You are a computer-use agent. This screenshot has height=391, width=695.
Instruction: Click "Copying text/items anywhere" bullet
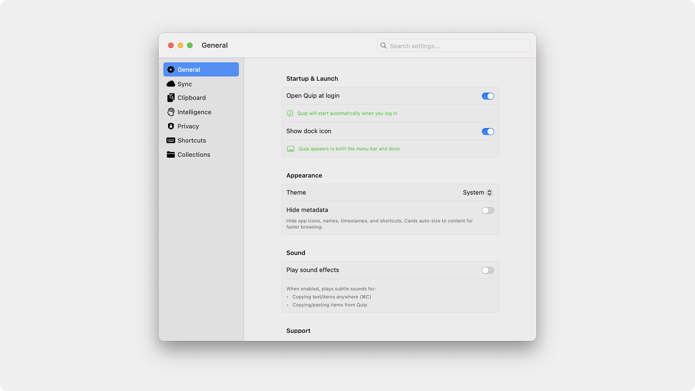click(332, 297)
